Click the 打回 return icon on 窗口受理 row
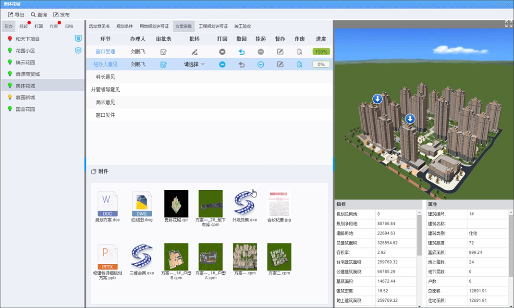Viewport: 514px width, 308px height. tap(222, 51)
